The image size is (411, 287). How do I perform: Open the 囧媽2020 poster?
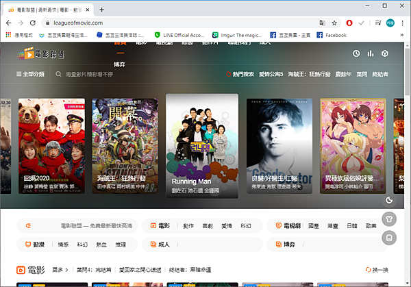[x=51, y=146]
